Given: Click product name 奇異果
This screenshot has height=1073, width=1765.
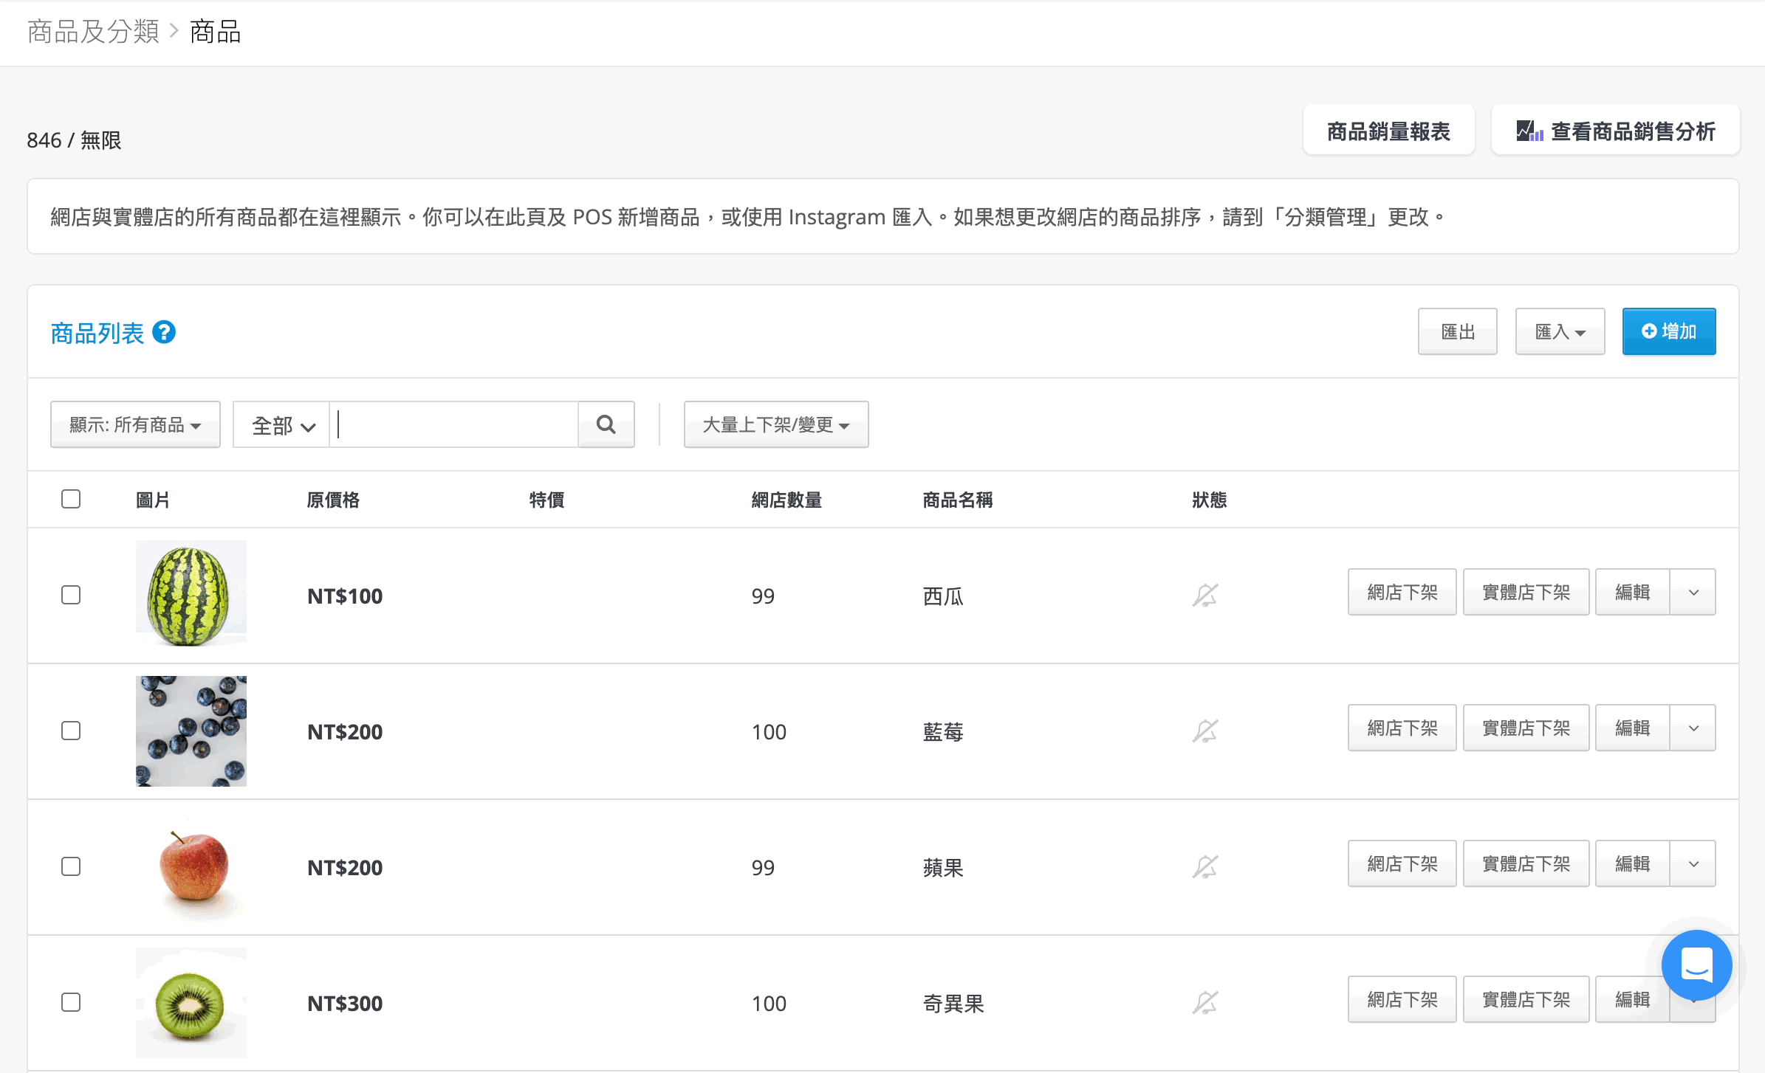Looking at the screenshot, I should click(953, 1003).
